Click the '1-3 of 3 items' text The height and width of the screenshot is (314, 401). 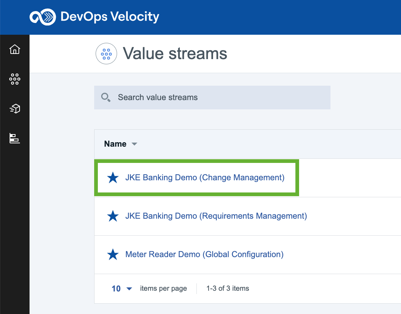pos(227,289)
